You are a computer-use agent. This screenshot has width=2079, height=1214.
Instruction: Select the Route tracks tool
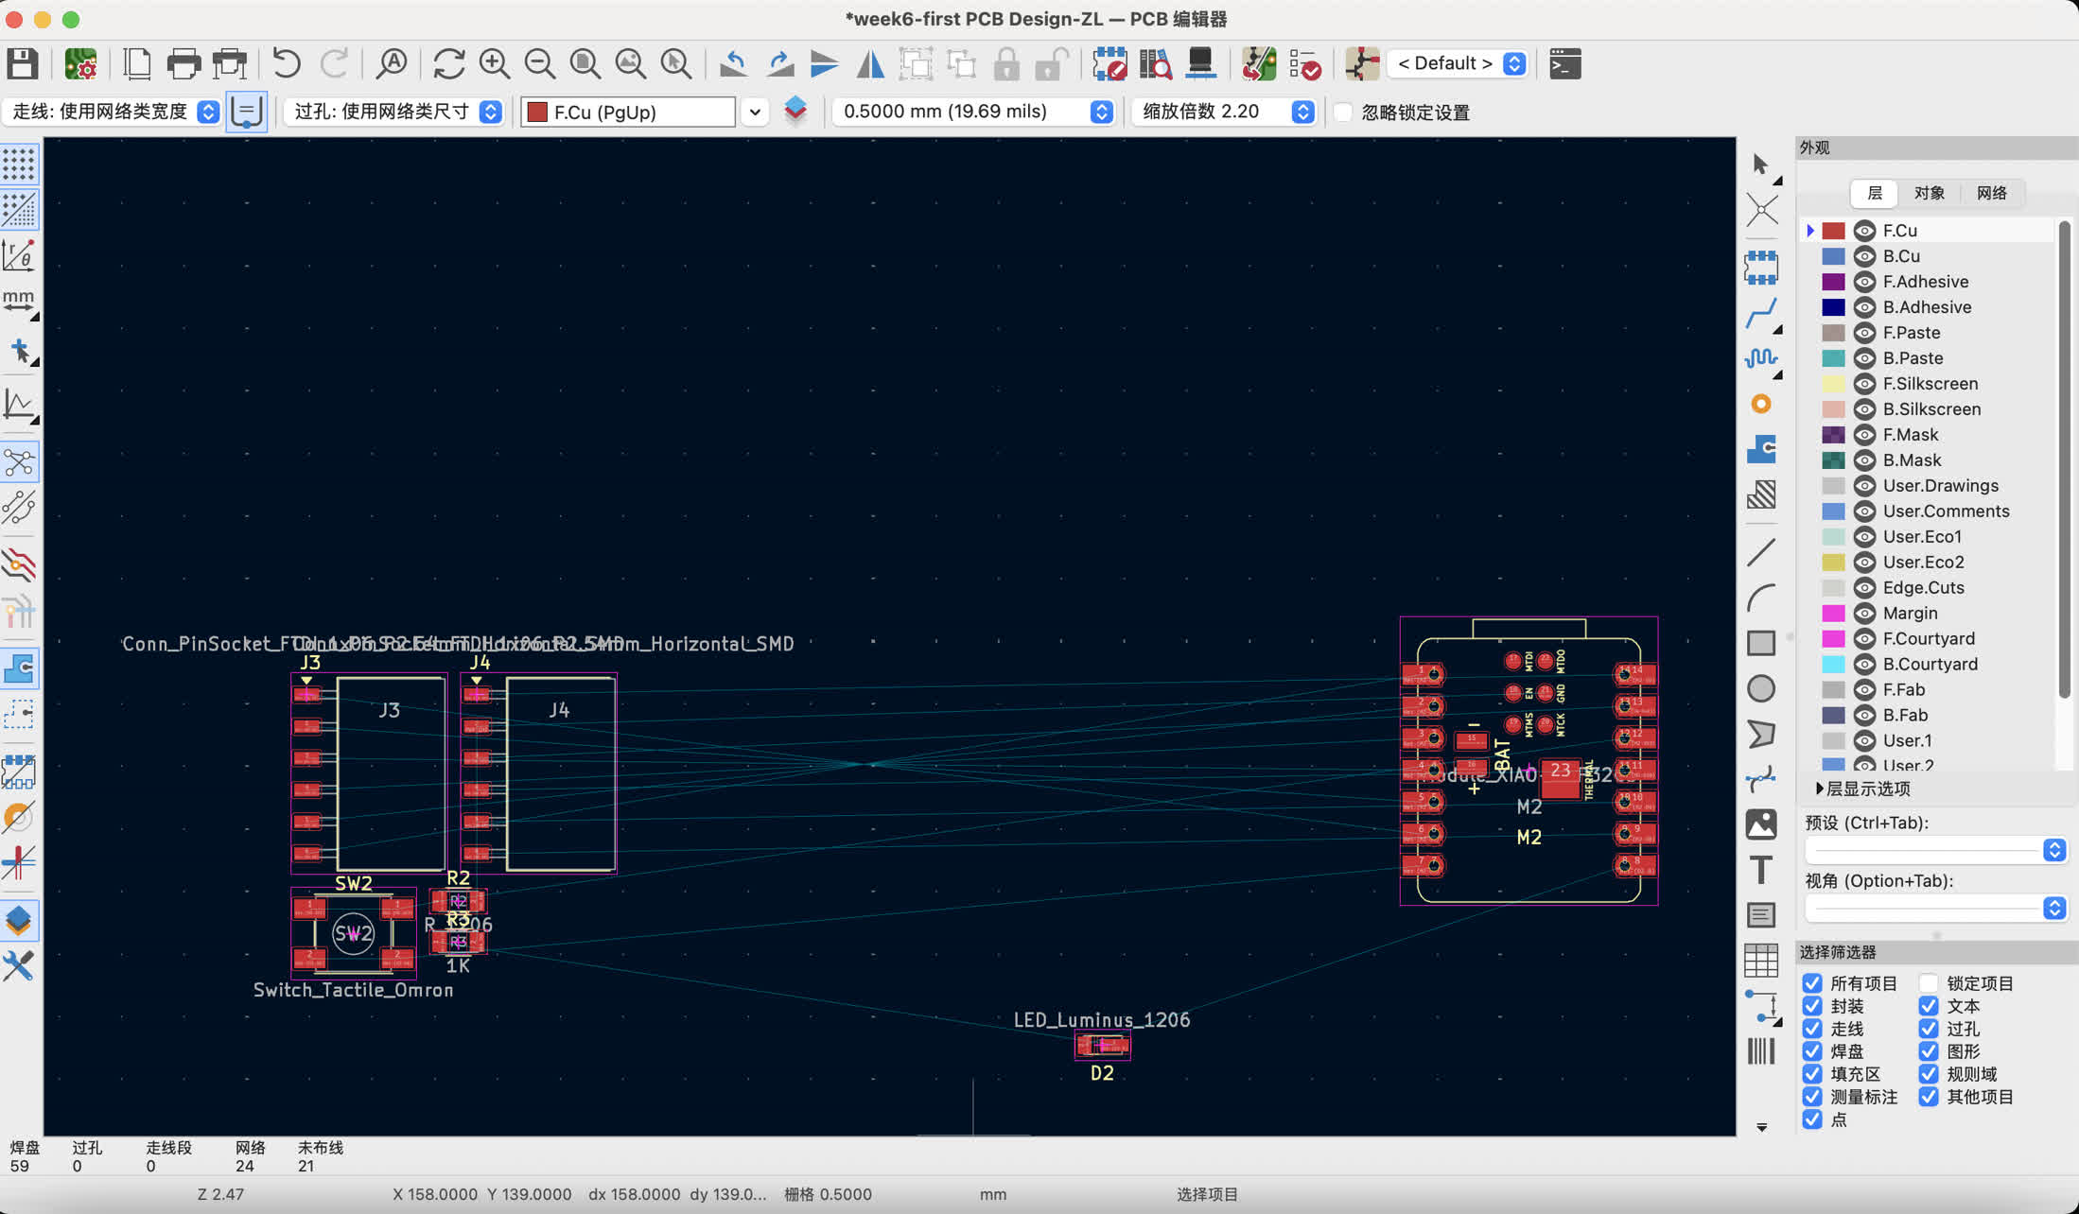1761,313
